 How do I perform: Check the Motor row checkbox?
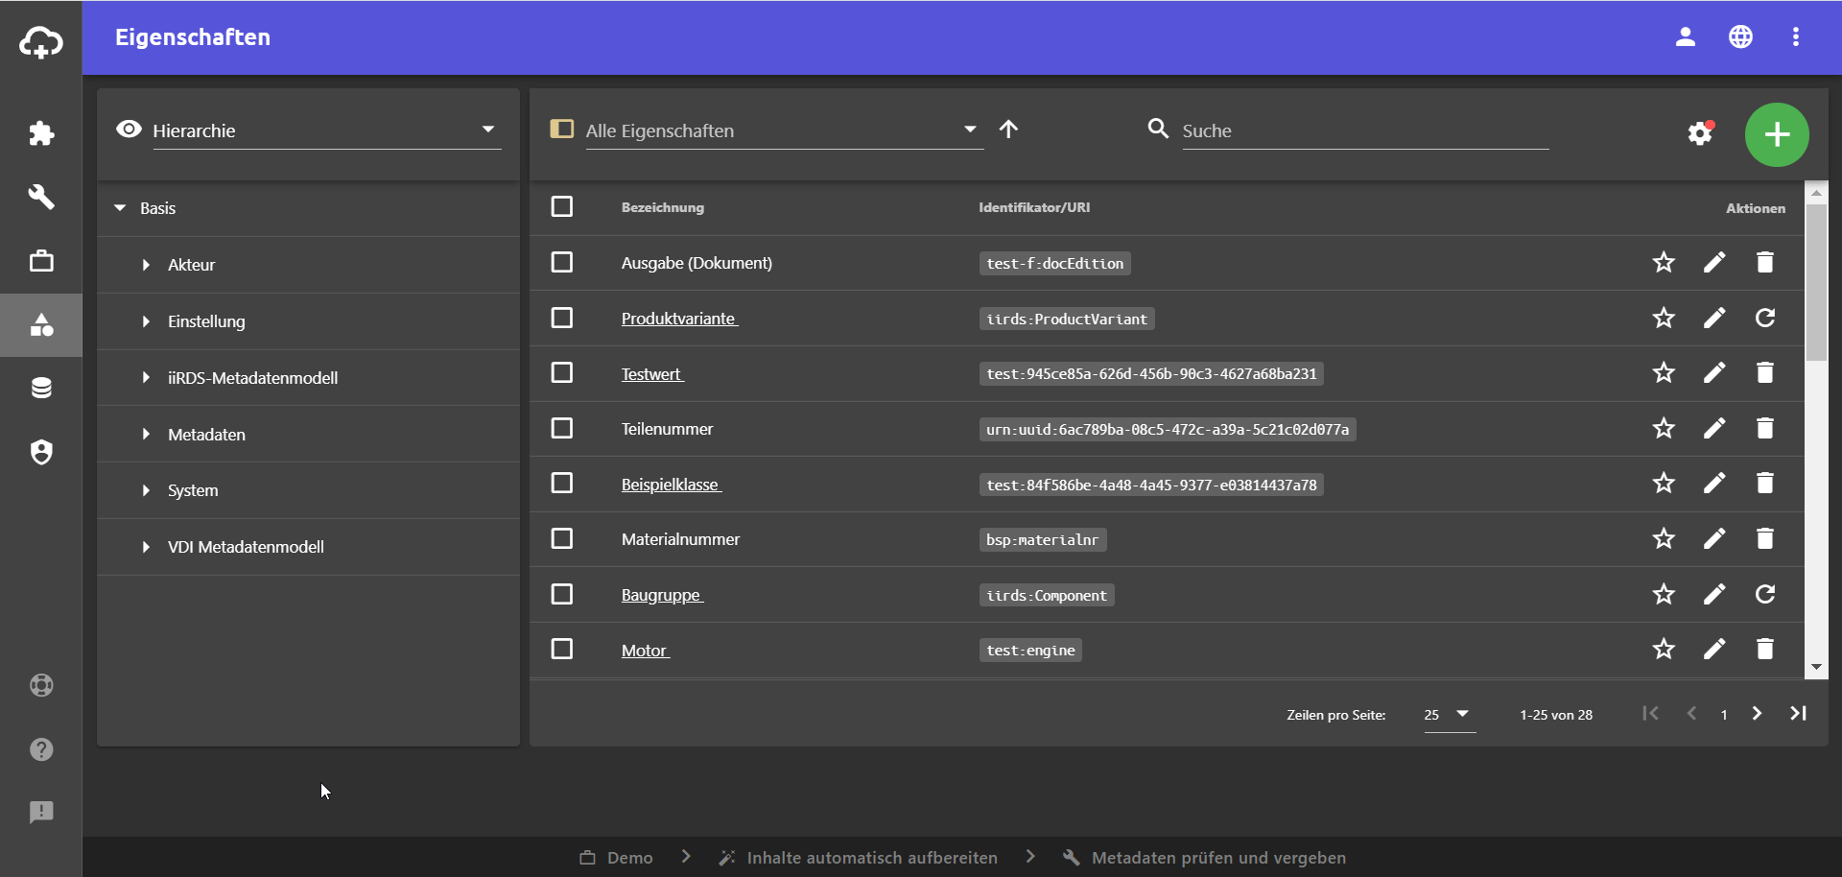tap(562, 649)
